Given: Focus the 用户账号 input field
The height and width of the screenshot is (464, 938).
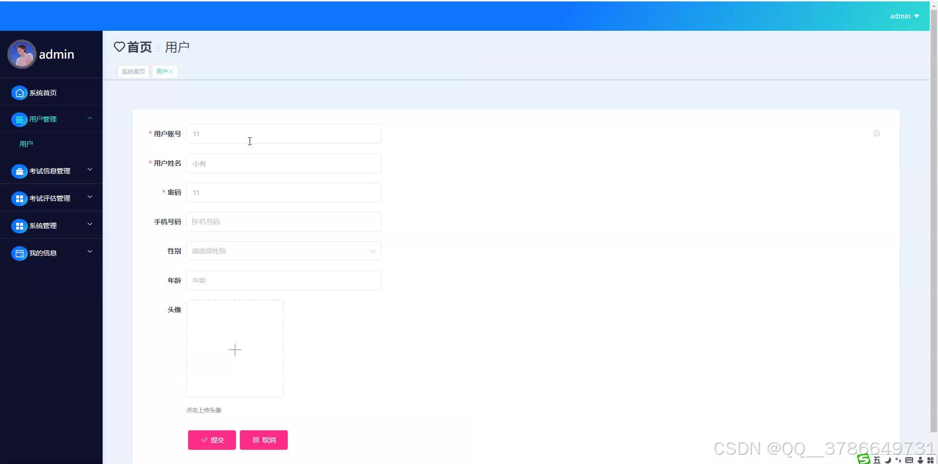Looking at the screenshot, I should (284, 134).
